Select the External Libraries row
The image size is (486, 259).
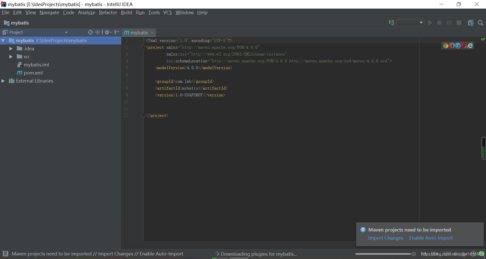click(x=61, y=81)
